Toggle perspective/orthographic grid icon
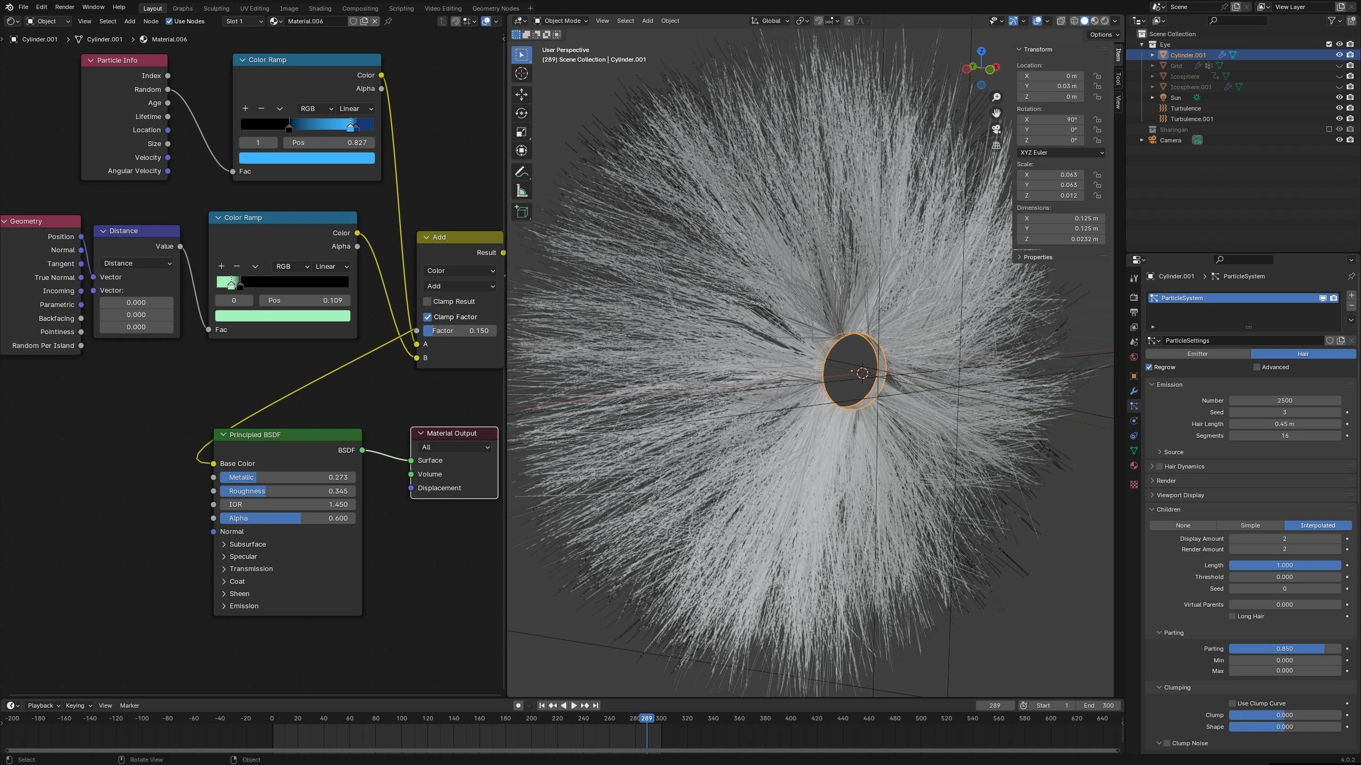This screenshot has width=1361, height=765. pos(996,144)
